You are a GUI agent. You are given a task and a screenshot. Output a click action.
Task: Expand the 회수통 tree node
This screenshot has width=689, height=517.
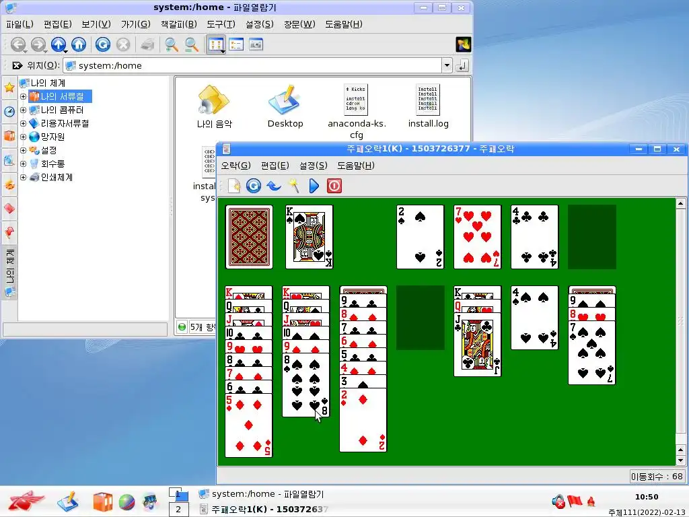[x=24, y=164]
